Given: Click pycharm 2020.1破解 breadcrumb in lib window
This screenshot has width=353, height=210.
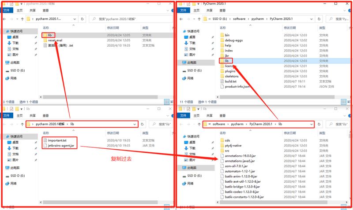Looking at the screenshot, I should click(50, 124).
